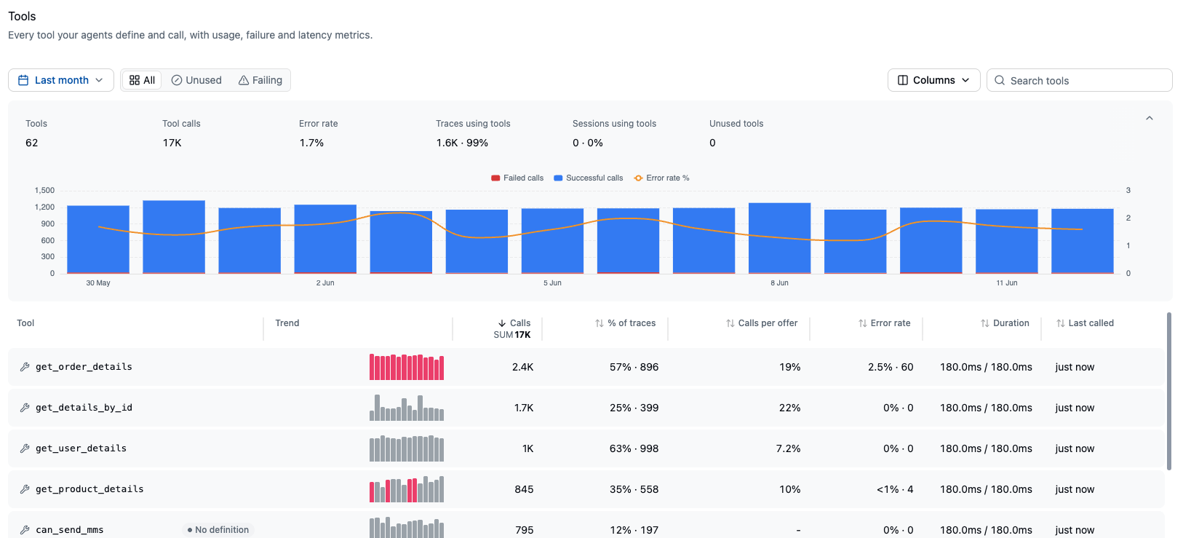Click the magnifier icon in search box
This screenshot has height=538, width=1183.
tap(1000, 80)
